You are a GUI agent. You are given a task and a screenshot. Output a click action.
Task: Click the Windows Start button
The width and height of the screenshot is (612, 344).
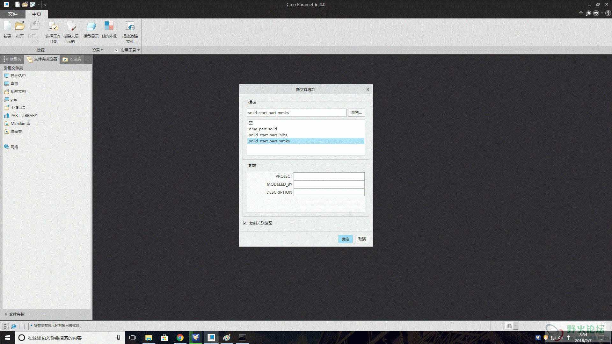pyautogui.click(x=8, y=338)
